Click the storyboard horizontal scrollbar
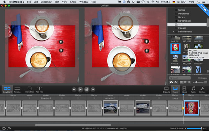 73,125
